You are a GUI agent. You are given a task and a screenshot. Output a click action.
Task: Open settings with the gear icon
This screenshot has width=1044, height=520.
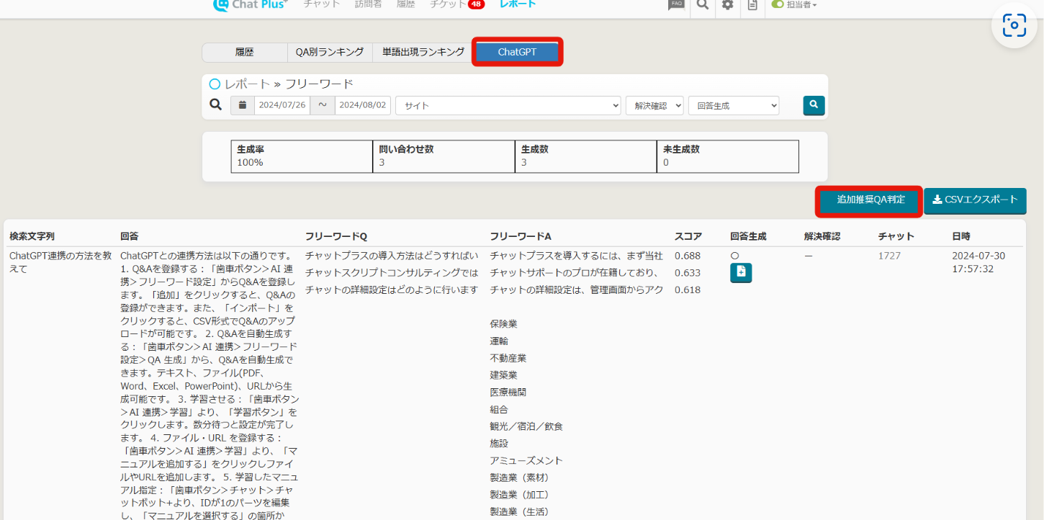click(x=728, y=4)
